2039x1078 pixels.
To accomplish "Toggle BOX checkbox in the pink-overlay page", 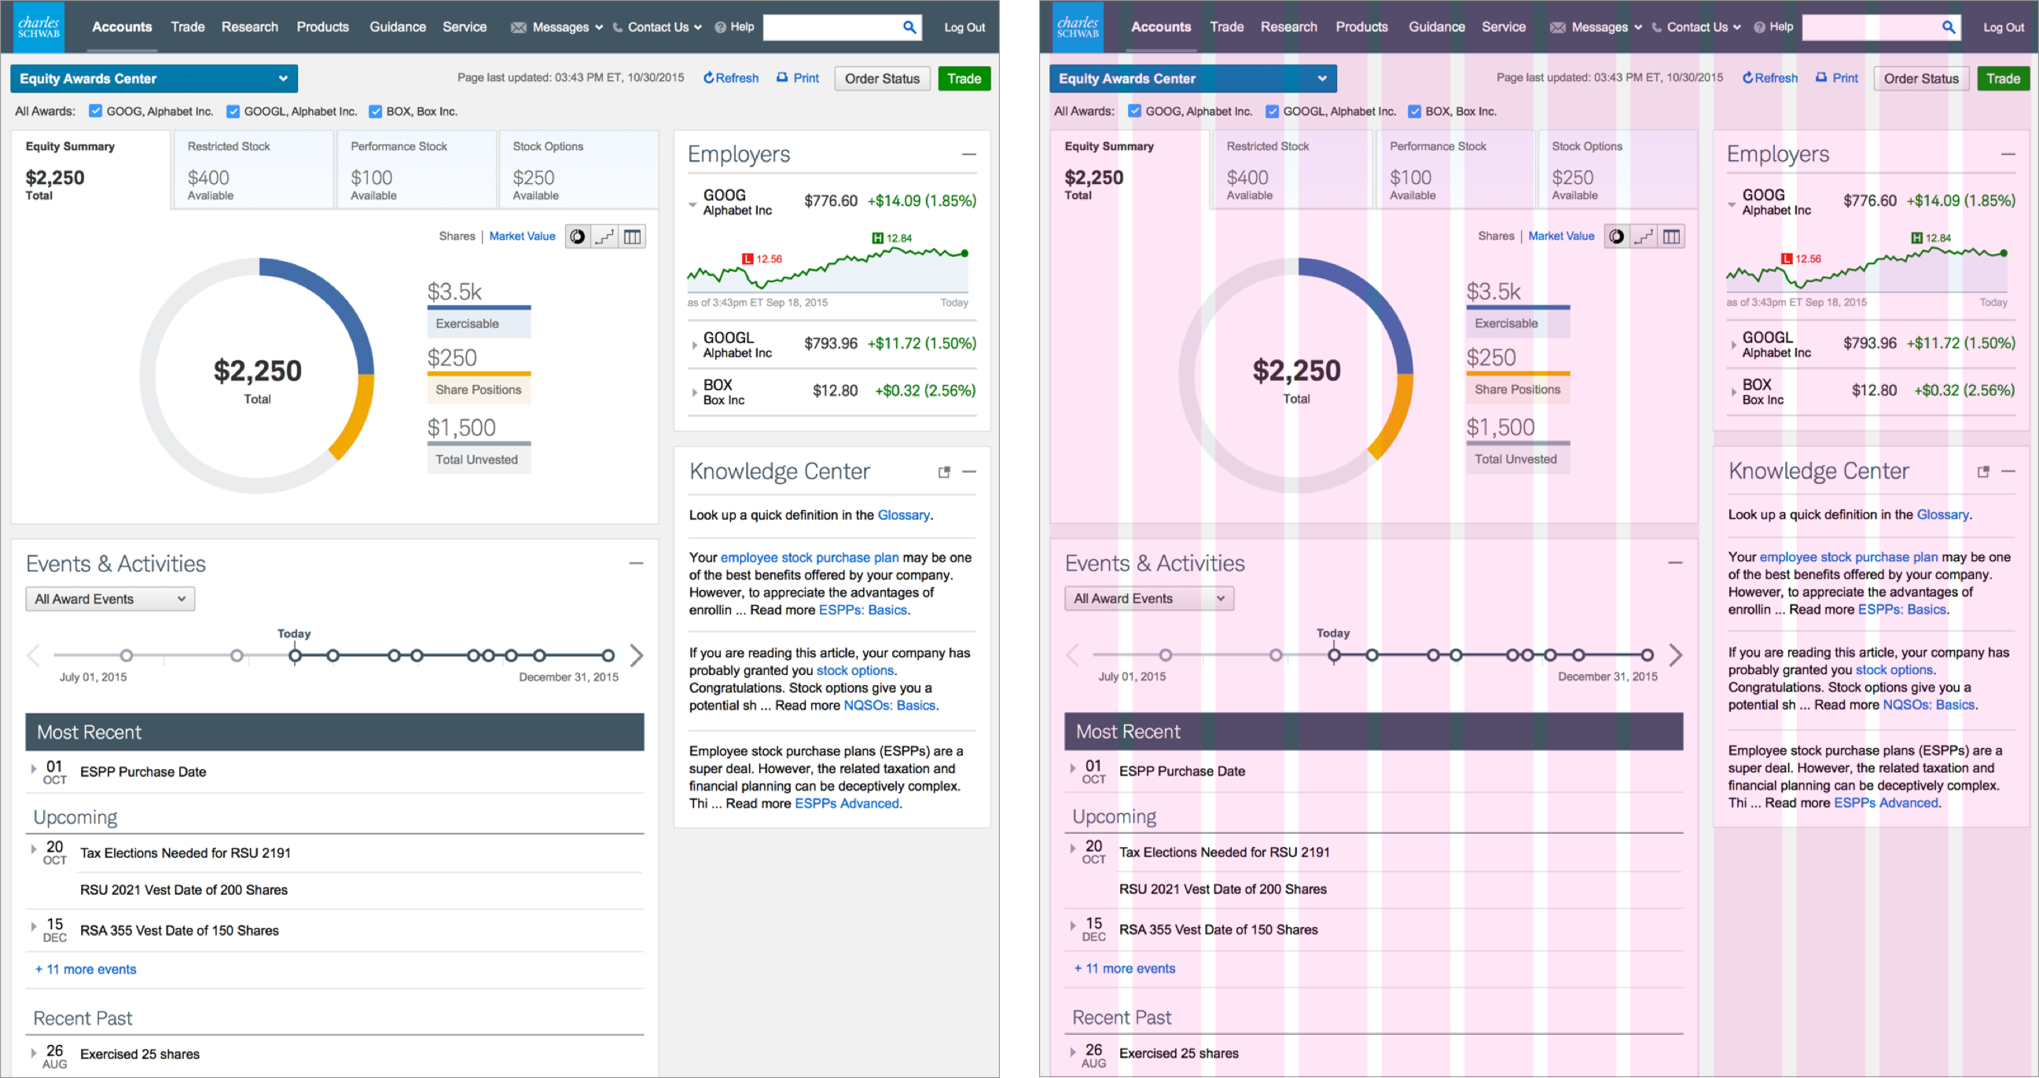I will coord(1414,111).
